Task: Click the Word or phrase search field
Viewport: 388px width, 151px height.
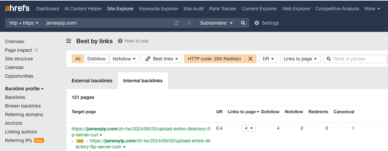Action: (355, 59)
